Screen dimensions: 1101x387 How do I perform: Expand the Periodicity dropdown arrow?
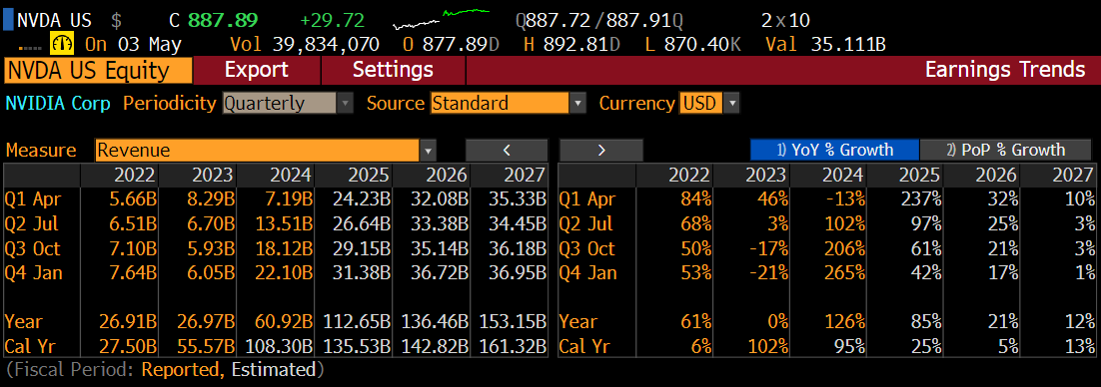[x=345, y=104]
